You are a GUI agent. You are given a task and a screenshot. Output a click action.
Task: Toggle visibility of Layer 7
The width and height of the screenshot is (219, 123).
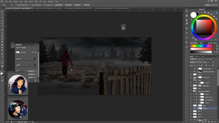coord(191,111)
